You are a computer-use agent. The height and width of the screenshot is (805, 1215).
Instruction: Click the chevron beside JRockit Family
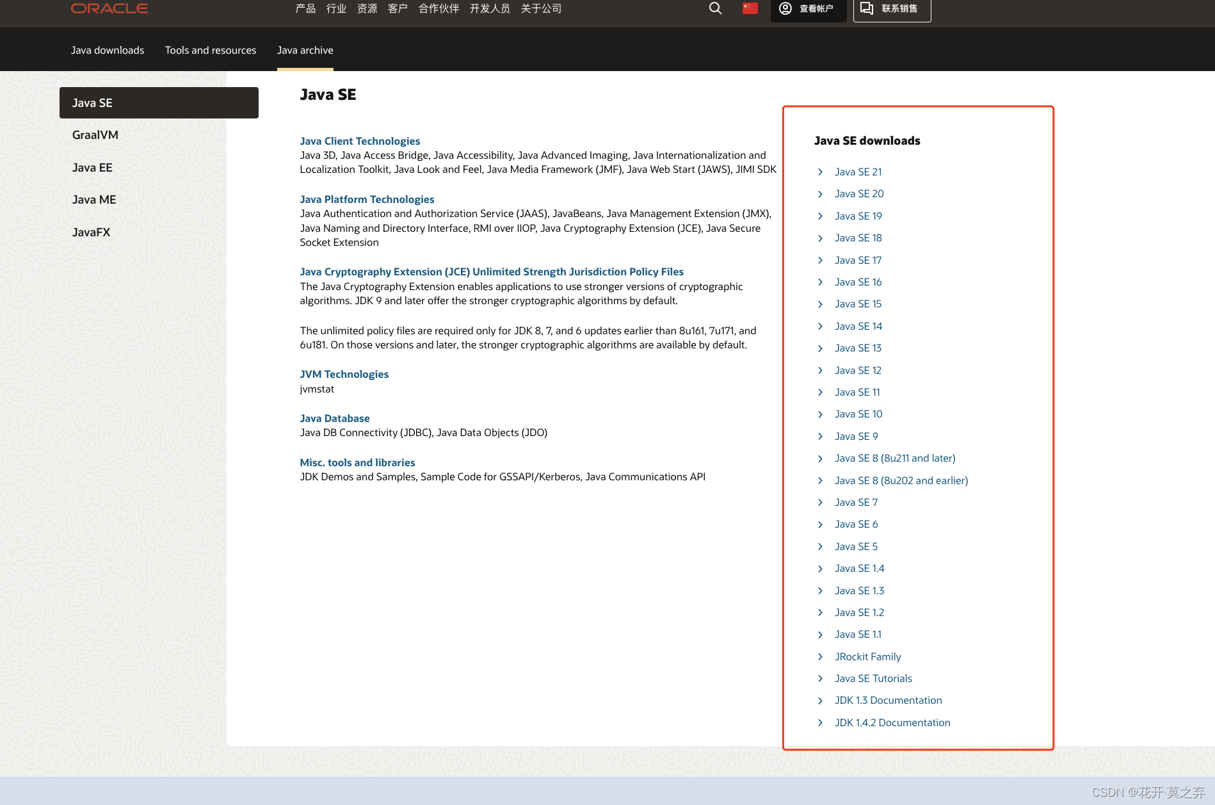pyautogui.click(x=820, y=656)
